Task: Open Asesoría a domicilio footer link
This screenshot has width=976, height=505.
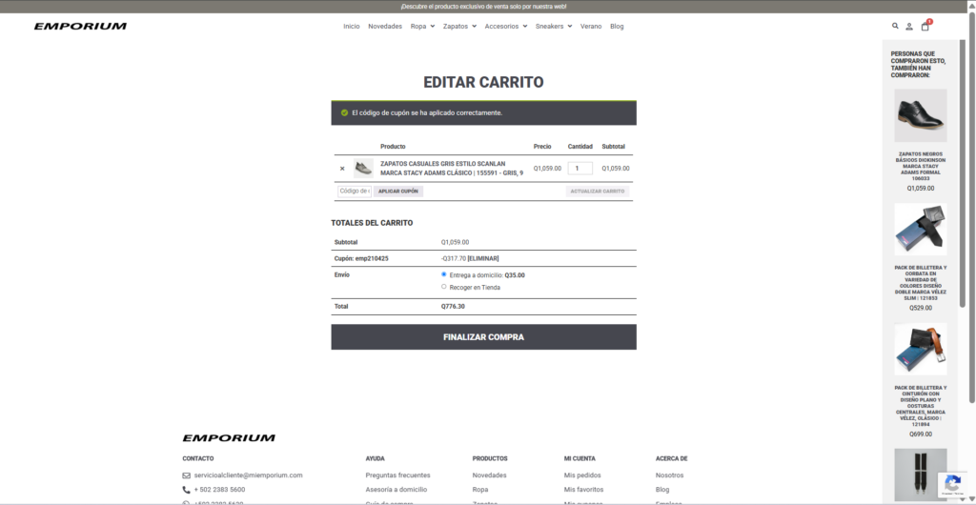Action: (x=396, y=490)
